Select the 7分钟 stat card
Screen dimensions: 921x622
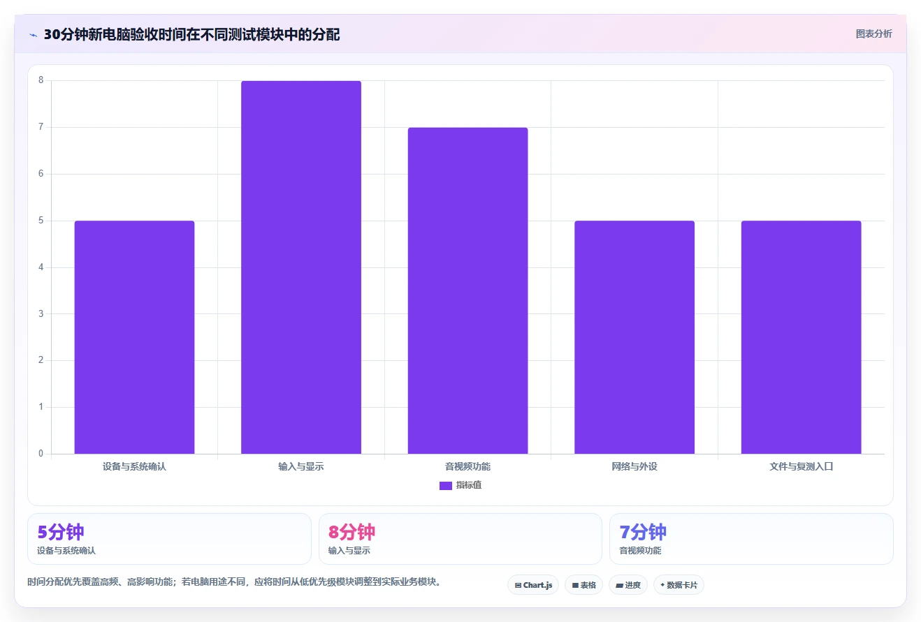(751, 539)
